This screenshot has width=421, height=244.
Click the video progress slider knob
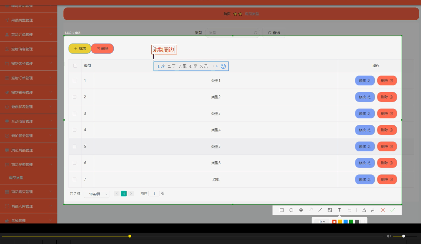pos(130,236)
